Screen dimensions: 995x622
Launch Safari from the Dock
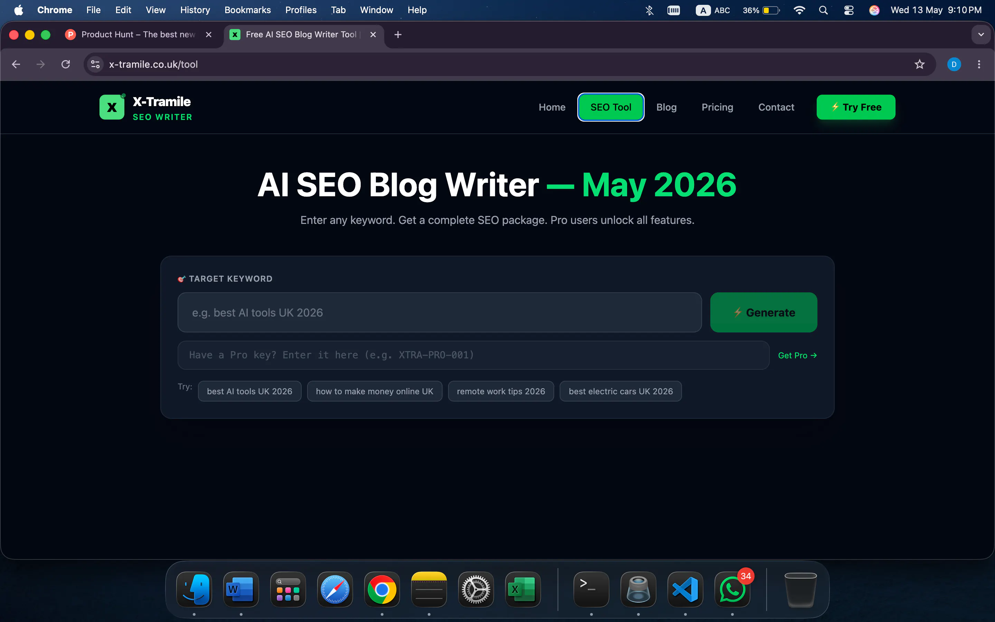(x=335, y=589)
